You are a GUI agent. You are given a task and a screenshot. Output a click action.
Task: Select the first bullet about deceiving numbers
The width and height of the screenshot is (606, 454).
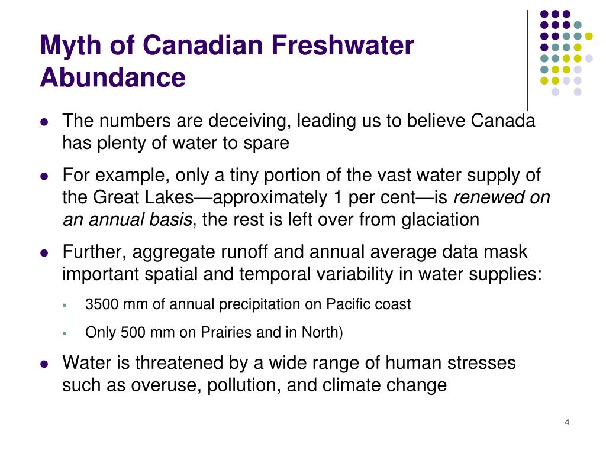pyautogui.click(x=299, y=132)
